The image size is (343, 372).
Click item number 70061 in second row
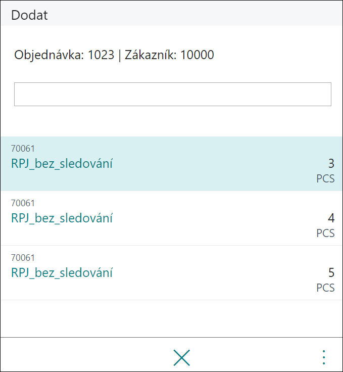[x=23, y=203]
